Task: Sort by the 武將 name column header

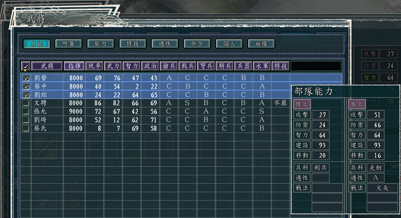Action: click(x=47, y=66)
